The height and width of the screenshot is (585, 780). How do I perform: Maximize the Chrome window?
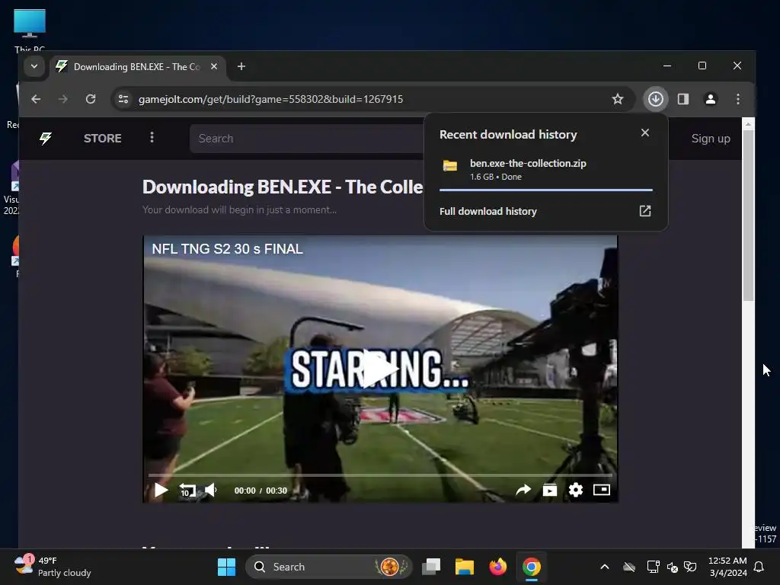[702, 66]
